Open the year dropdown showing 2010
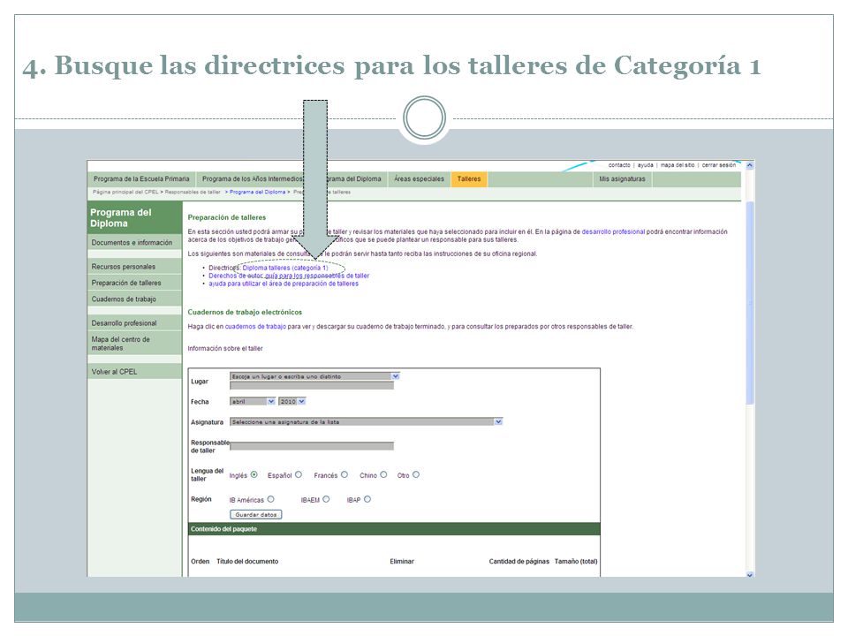The image size is (848, 636). 292,401
